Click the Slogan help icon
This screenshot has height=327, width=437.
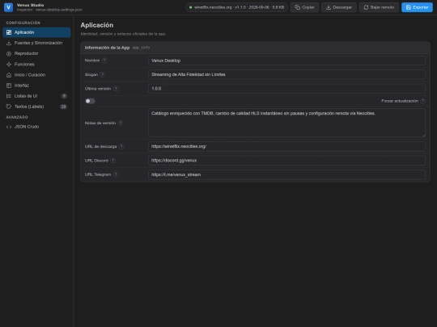[102, 74]
